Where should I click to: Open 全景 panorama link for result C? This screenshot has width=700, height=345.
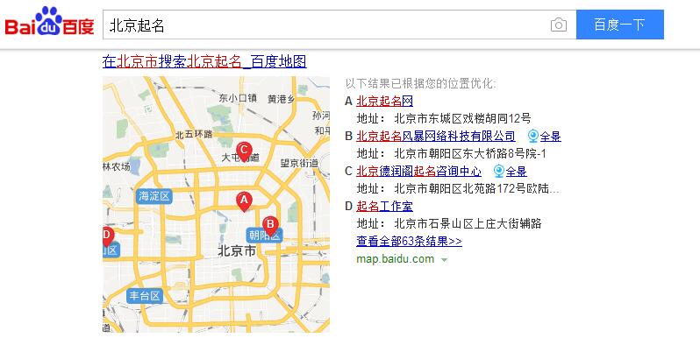516,171
